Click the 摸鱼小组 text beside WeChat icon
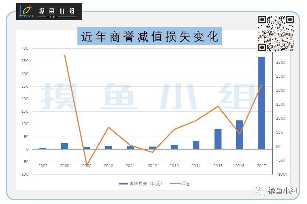The width and height of the screenshot is (307, 204). pos(282,190)
